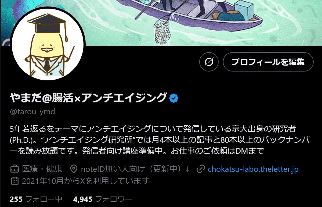Image resolution: width=322 pixels, height=207 pixels.
Task: Click the Grok circular icon button
Action: [x=209, y=62]
